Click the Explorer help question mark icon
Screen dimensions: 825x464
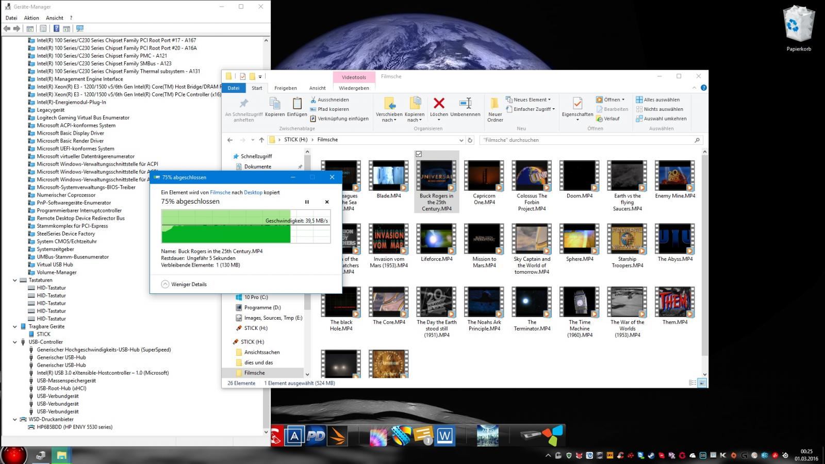coord(704,88)
